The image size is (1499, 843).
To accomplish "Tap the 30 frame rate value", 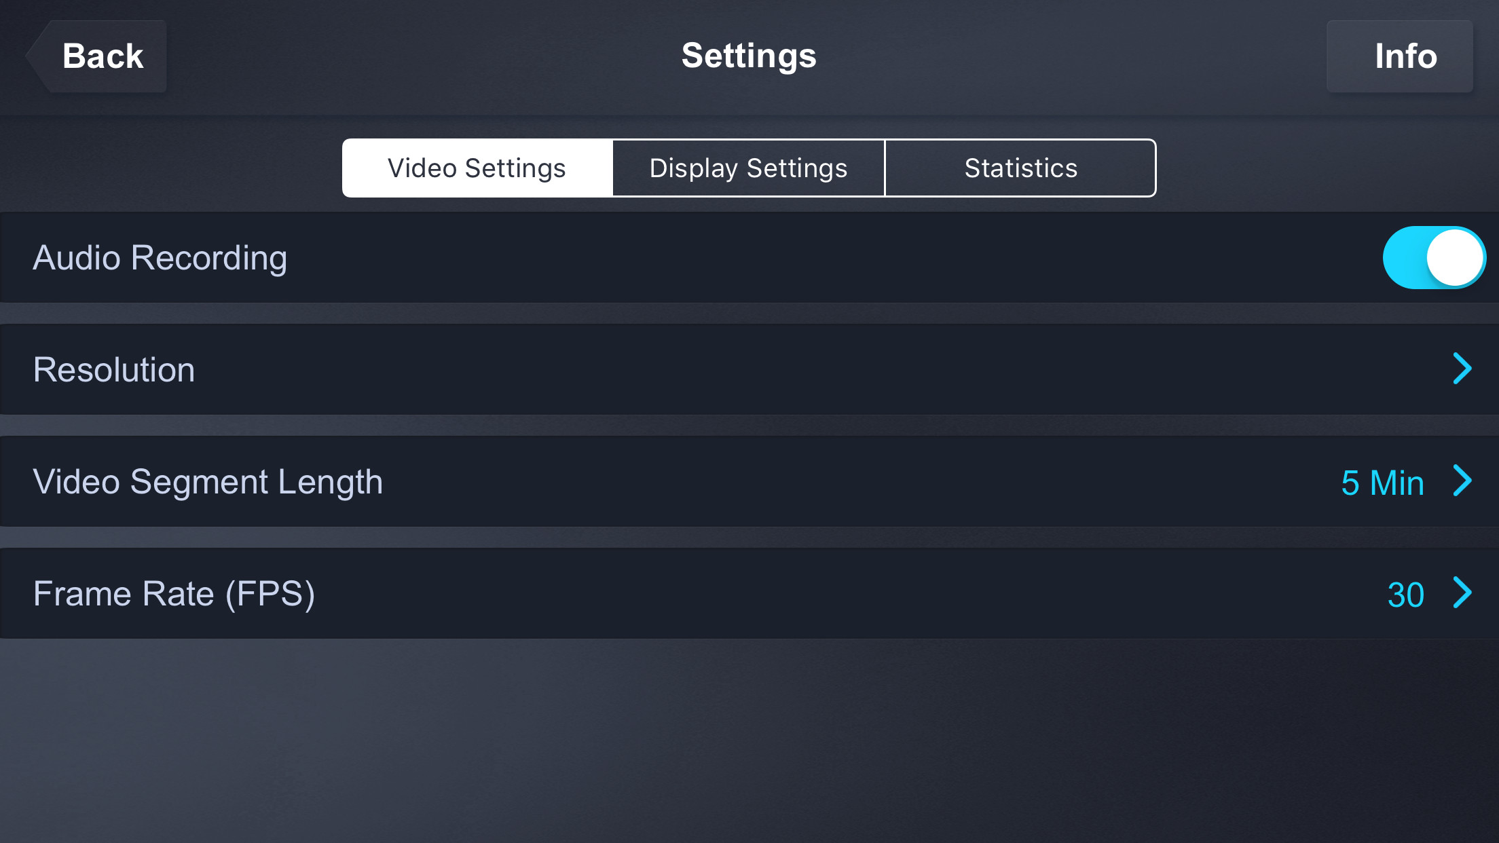I will pos(1405,595).
